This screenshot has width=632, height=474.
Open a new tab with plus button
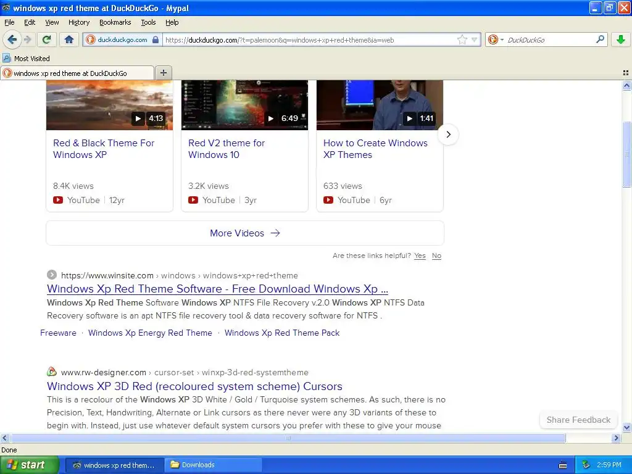pos(163,73)
